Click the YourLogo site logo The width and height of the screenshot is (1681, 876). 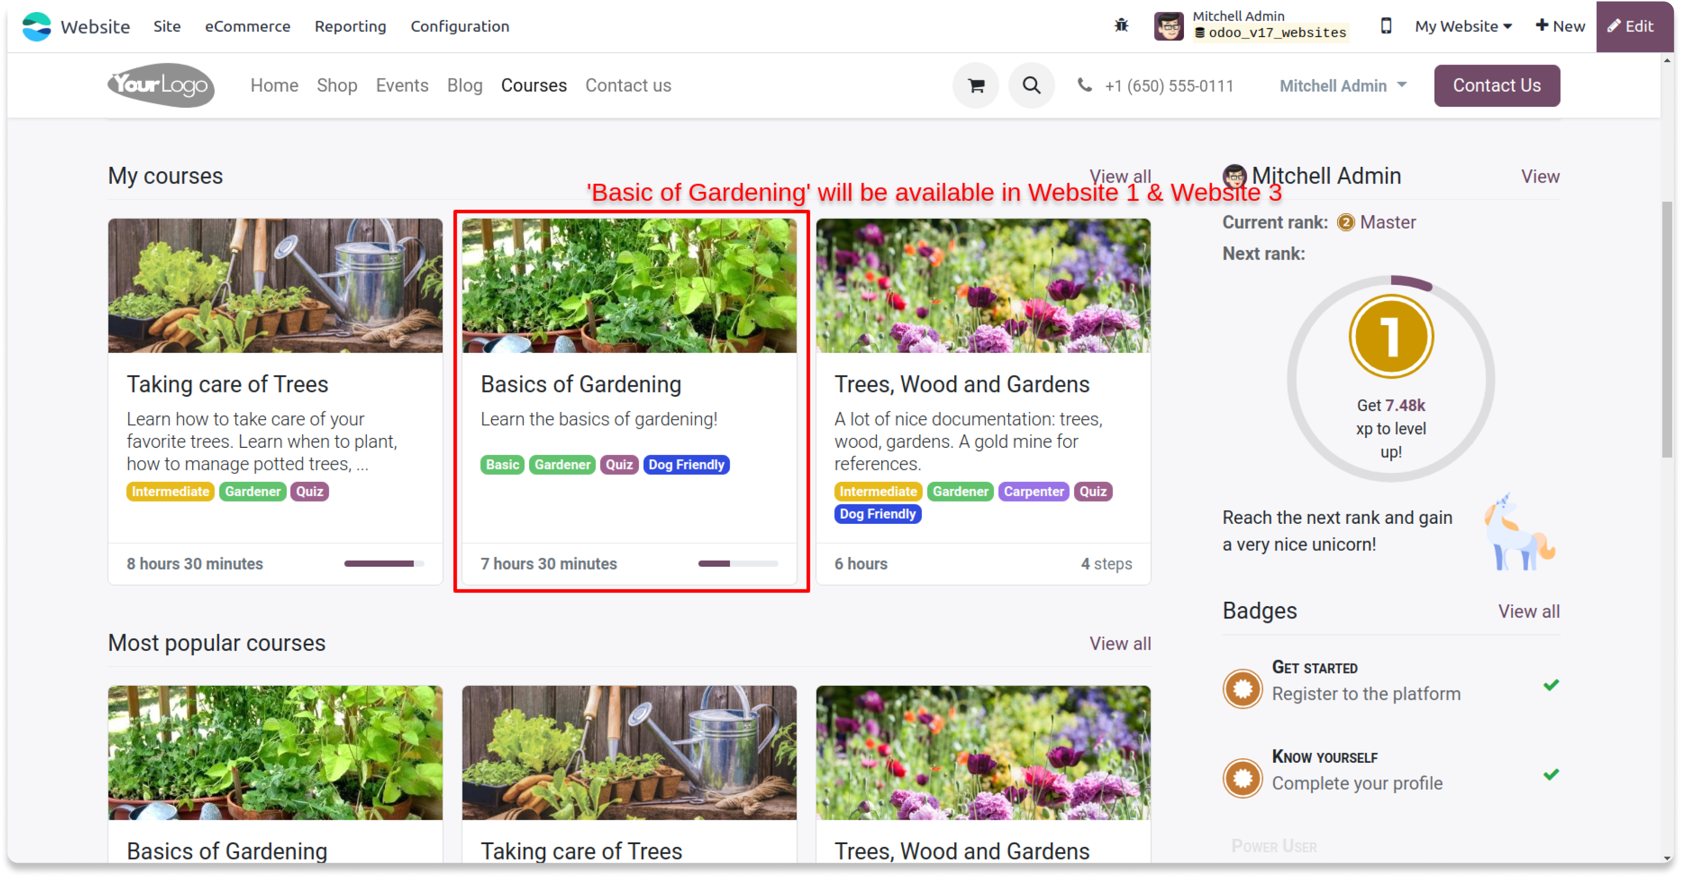(x=161, y=85)
